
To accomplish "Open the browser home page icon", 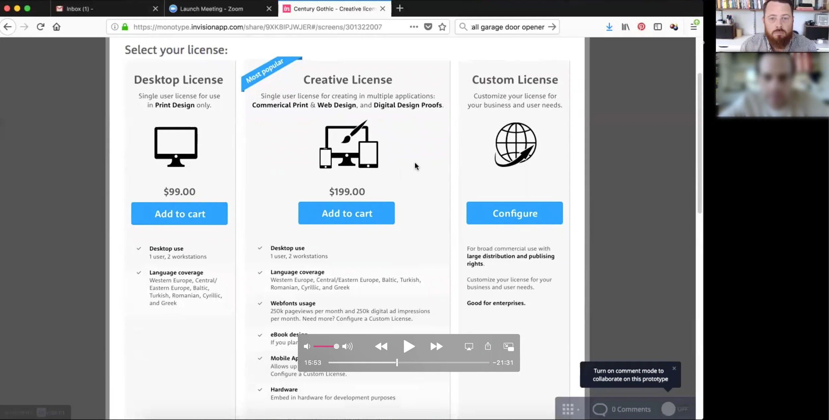I will point(56,27).
